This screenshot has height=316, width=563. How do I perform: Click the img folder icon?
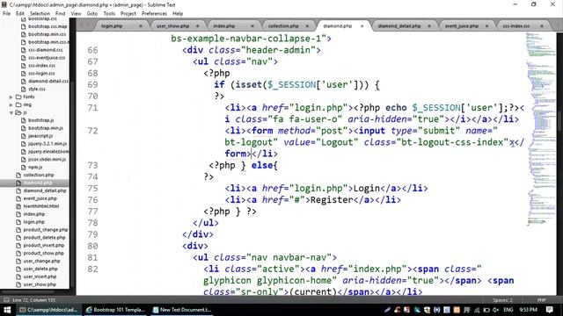pyautogui.click(x=18, y=104)
